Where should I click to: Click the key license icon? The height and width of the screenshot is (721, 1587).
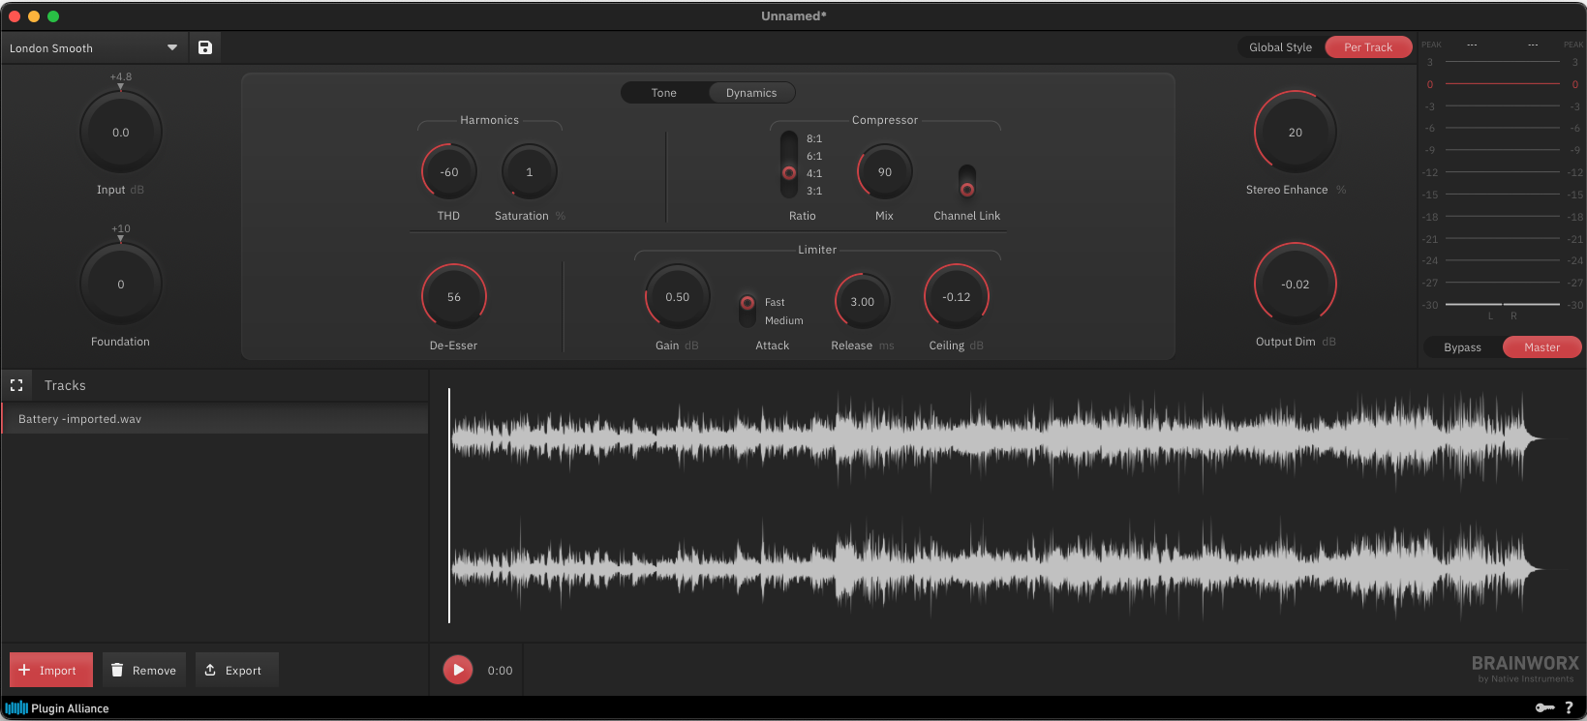[1544, 707]
